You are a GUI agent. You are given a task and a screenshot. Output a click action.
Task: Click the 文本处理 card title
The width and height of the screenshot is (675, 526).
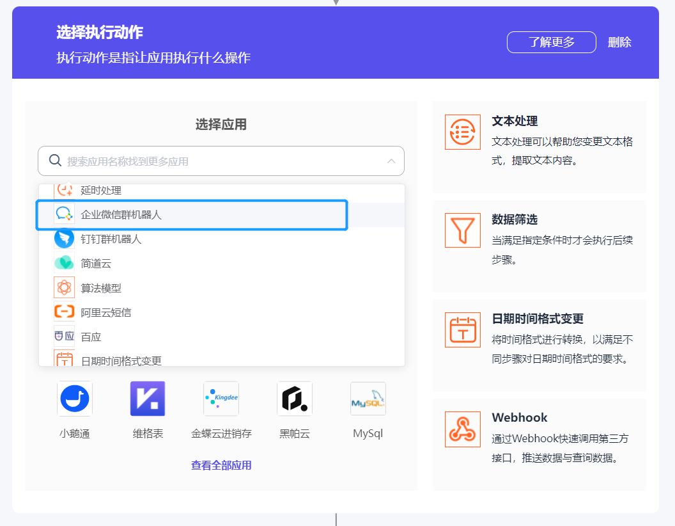[x=515, y=121]
